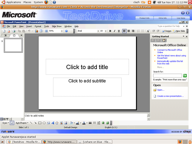192x144 pixels.
Task: Open the font size dropdown
Action: tap(106, 31)
